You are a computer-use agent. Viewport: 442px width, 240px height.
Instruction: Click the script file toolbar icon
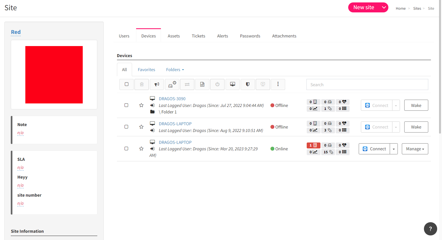coord(202,84)
